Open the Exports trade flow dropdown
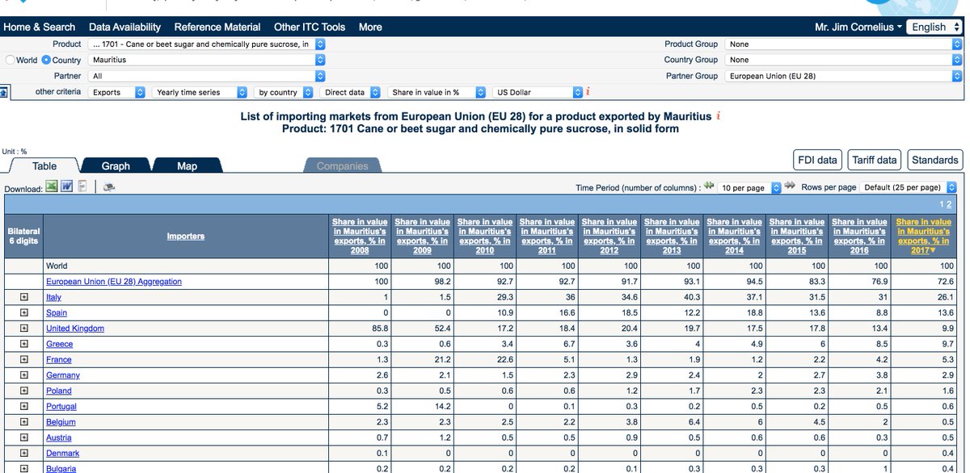 [117, 93]
